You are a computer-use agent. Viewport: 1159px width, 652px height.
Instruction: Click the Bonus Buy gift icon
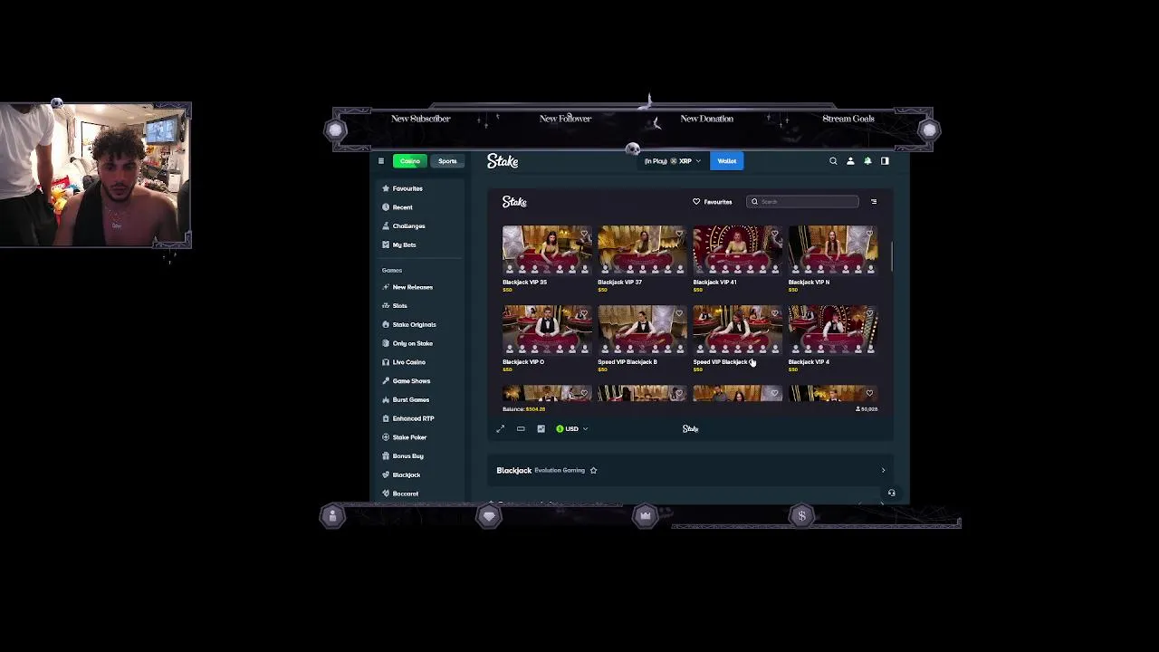pos(386,456)
